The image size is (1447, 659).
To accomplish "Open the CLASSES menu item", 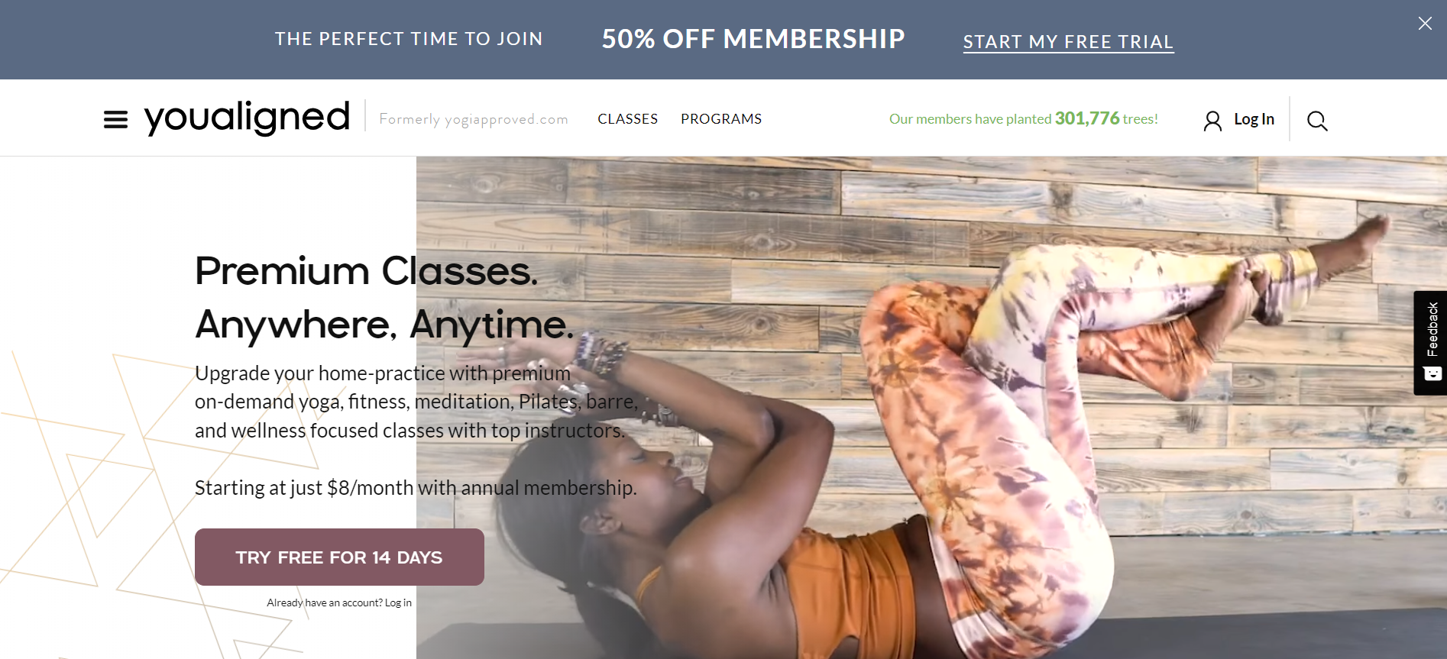I will coord(627,119).
